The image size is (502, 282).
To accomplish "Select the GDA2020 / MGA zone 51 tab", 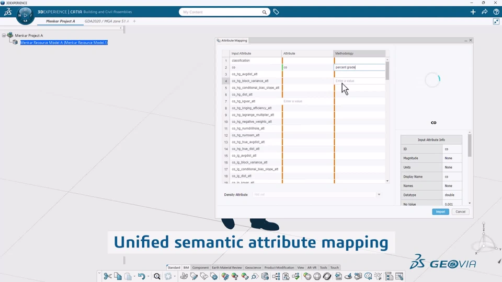I will 107,21.
